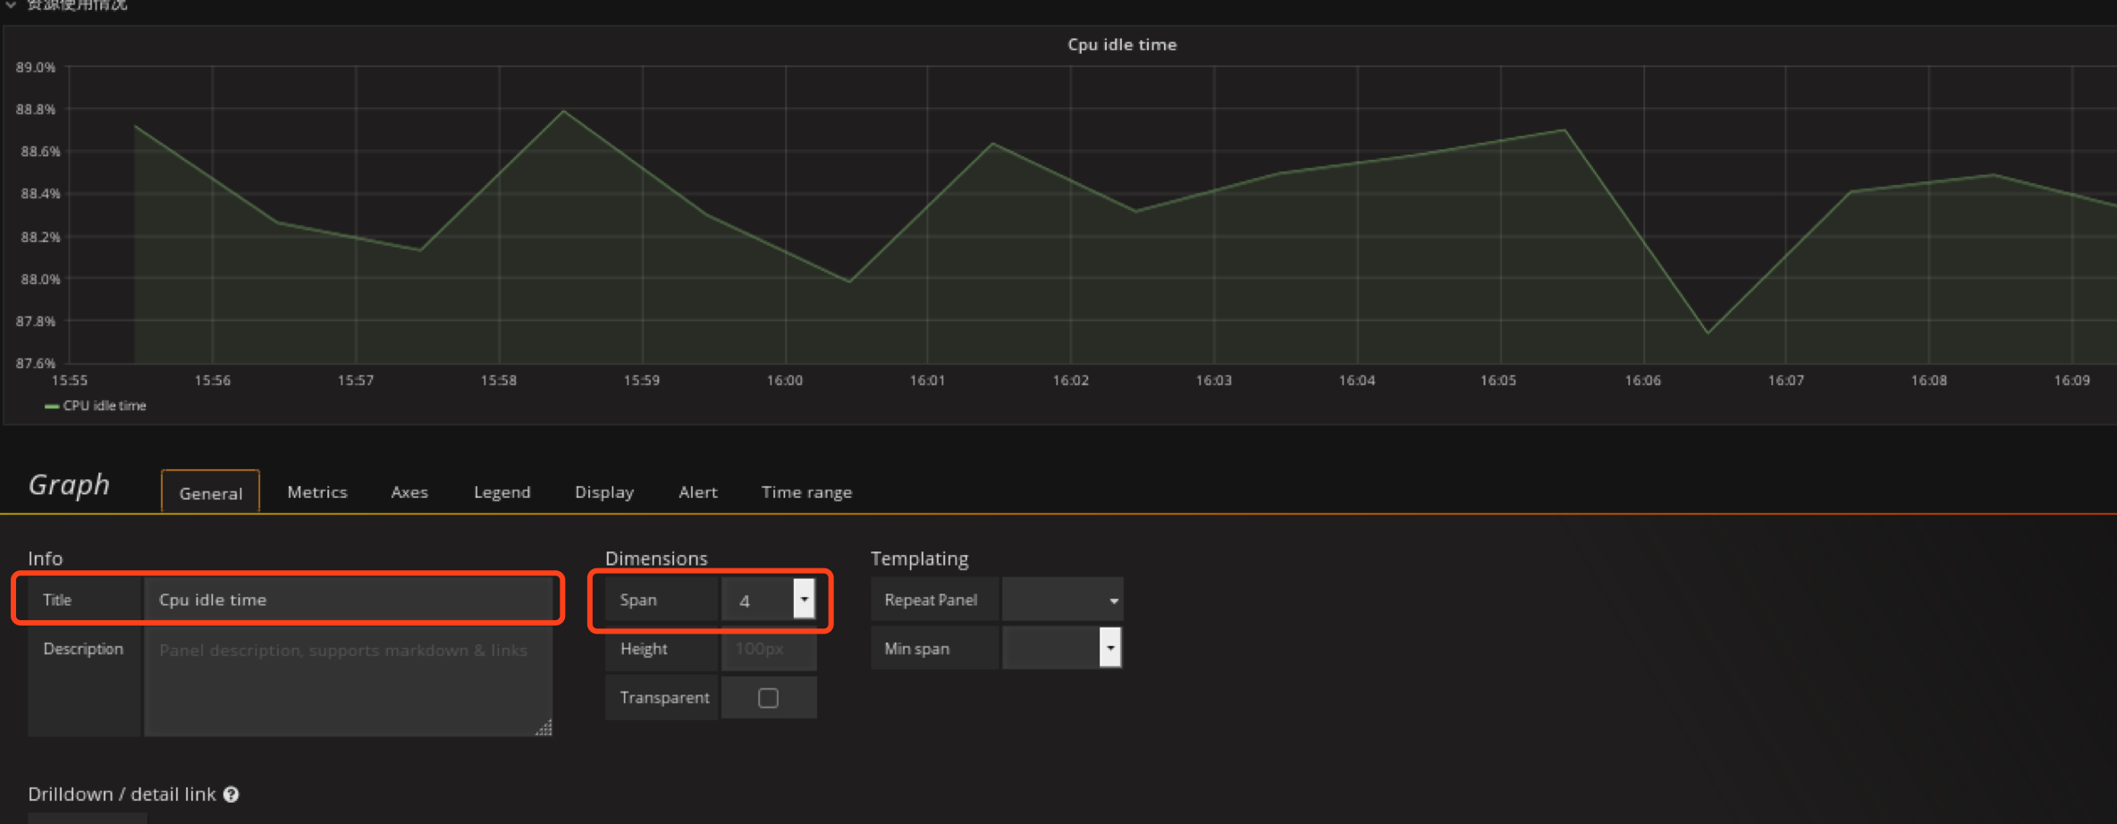The height and width of the screenshot is (824, 2117).
Task: Open the Repeat Panel dropdown
Action: pos(1062,600)
